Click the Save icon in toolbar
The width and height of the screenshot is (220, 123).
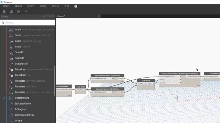[19, 12]
